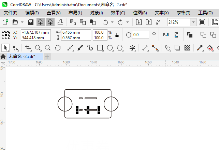Select the Interactive Fill tool
This screenshot has width=219, height=150.
click(x=210, y=48)
